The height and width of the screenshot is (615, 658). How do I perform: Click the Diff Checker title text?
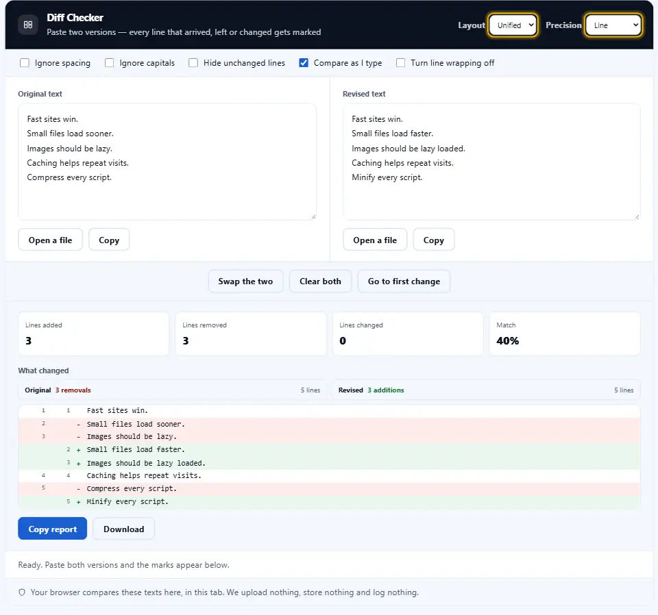coord(75,18)
